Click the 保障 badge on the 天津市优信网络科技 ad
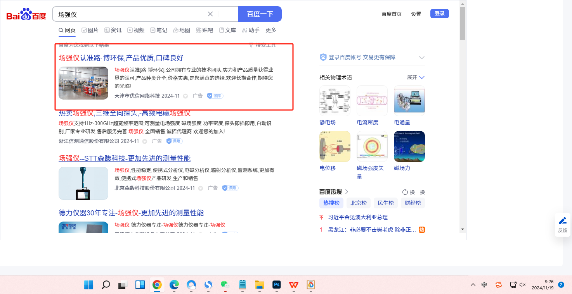572x294 pixels. tap(215, 96)
